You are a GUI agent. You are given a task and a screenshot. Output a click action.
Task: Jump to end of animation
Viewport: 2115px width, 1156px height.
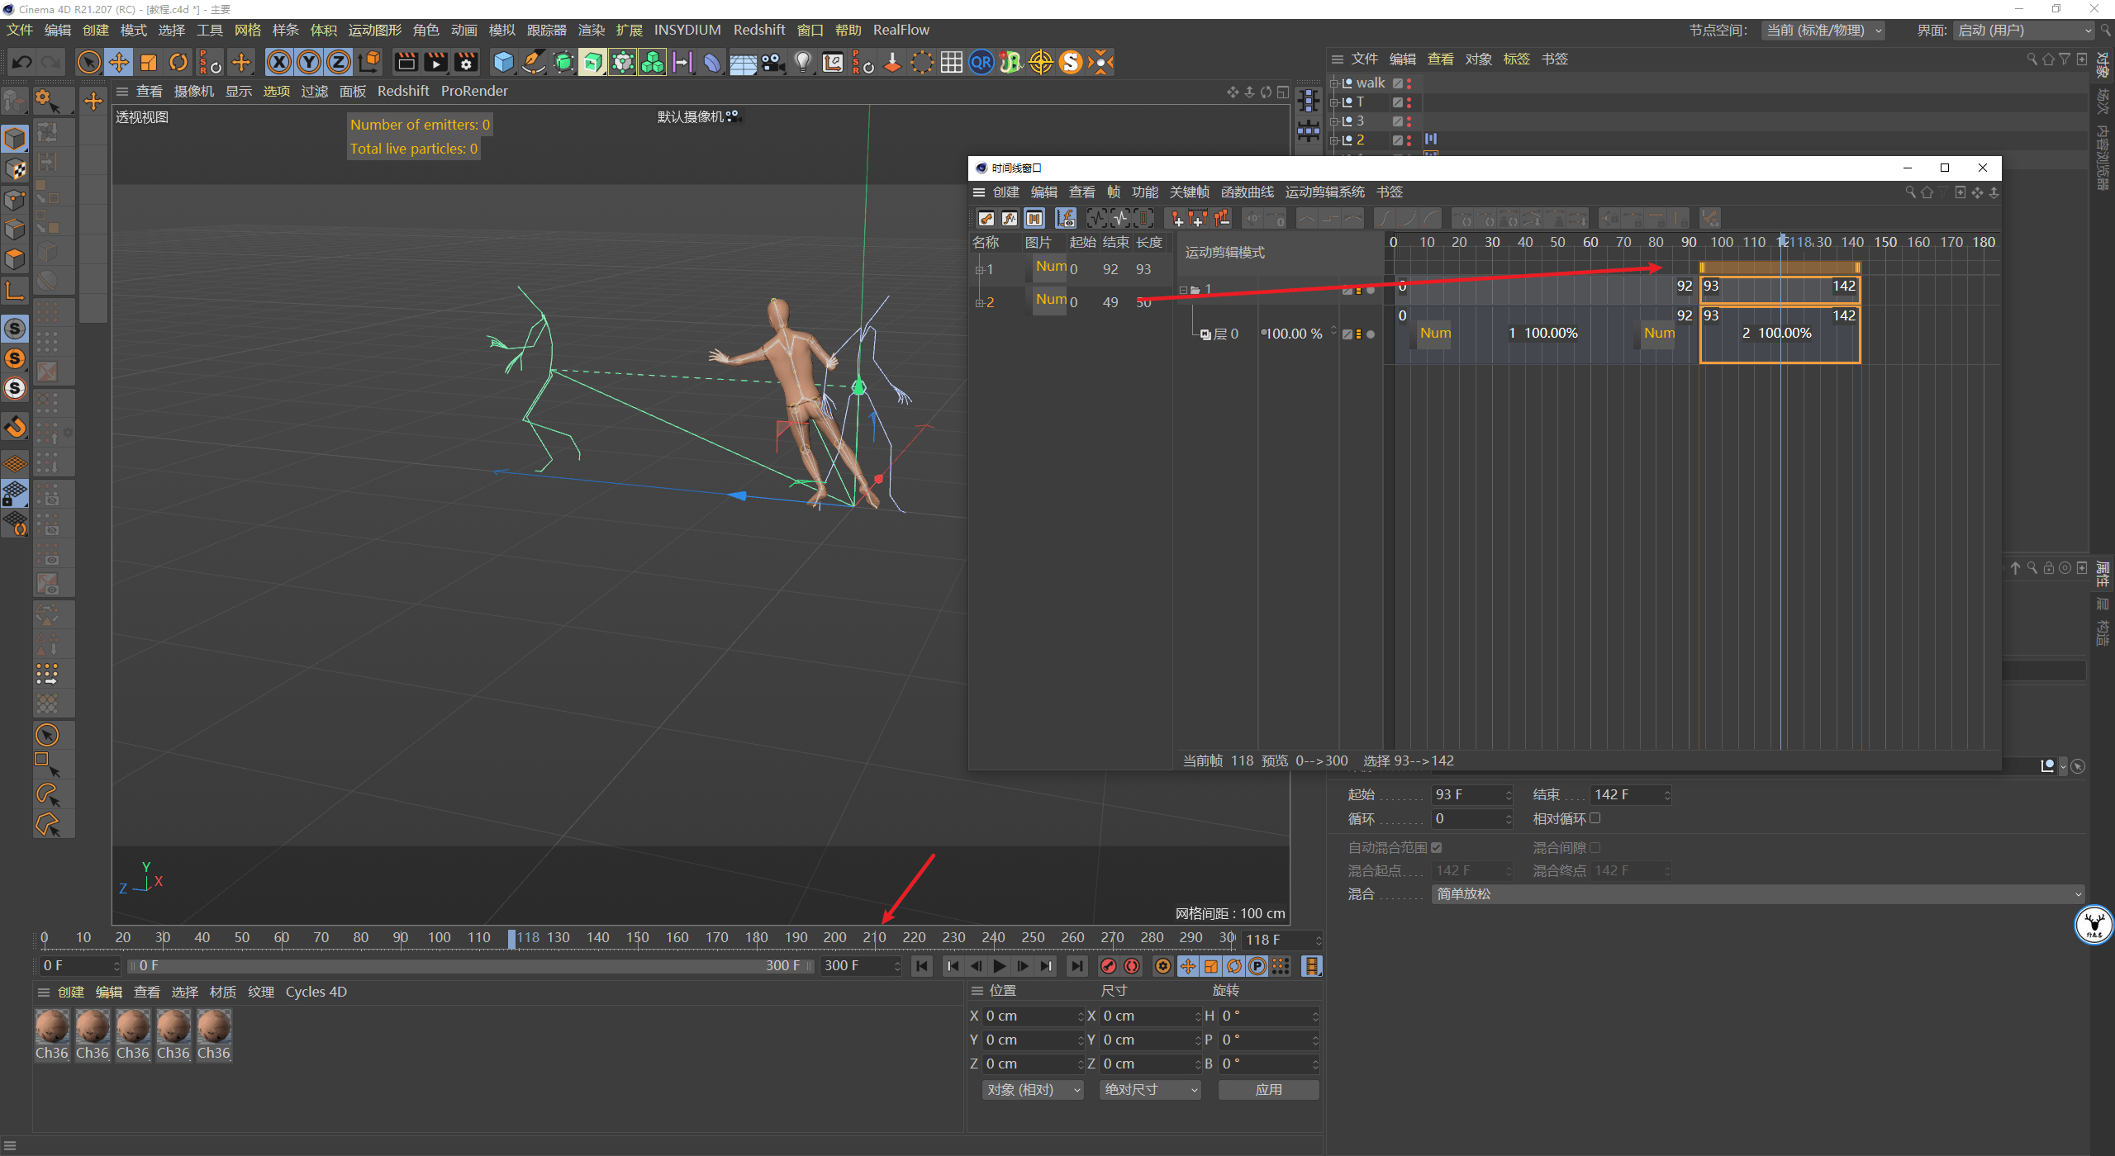tap(1077, 966)
